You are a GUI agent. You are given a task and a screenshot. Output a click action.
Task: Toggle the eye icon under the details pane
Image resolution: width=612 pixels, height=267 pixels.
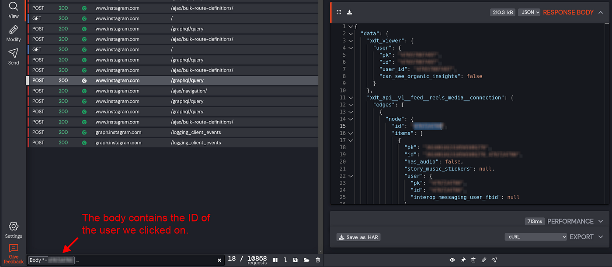[452, 260]
